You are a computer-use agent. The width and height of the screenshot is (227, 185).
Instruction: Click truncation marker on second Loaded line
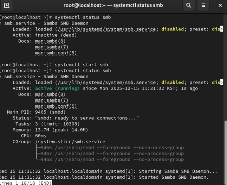(x=222, y=83)
